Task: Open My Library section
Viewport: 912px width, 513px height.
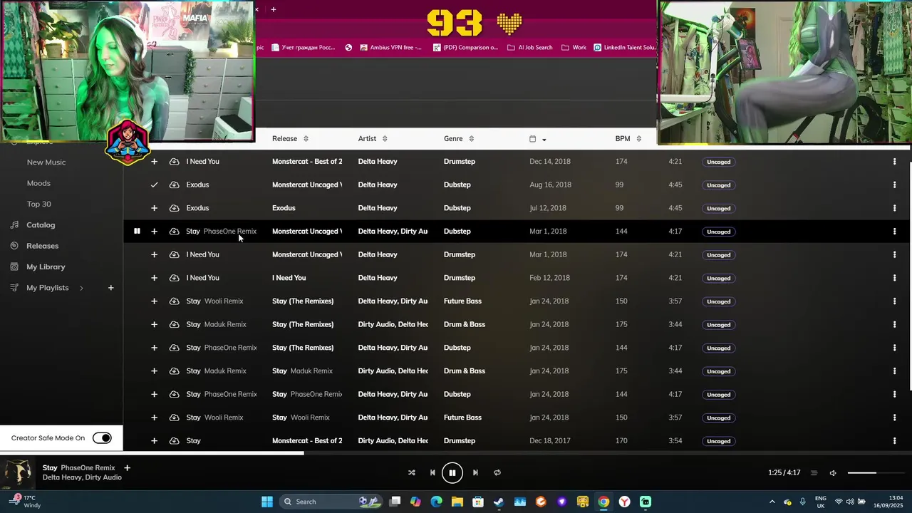Action: point(46,267)
